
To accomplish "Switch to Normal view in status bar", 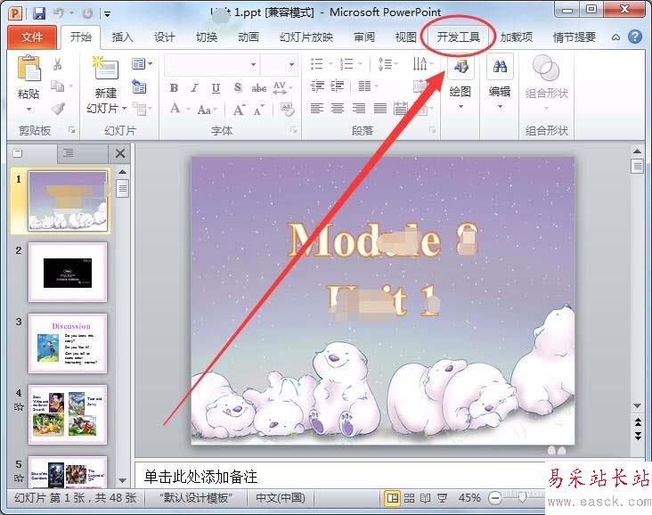I will pyautogui.click(x=392, y=498).
